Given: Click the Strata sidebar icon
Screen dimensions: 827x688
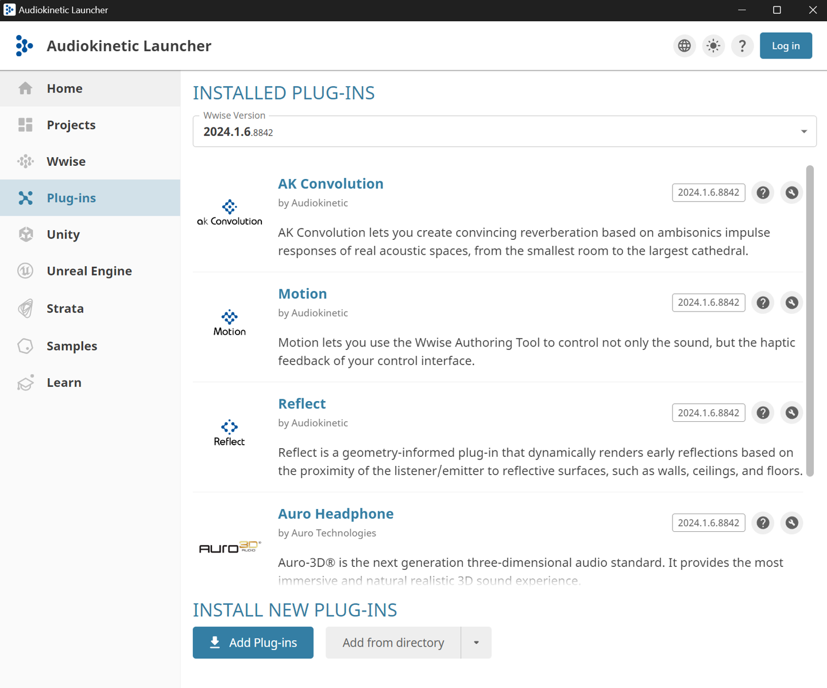Looking at the screenshot, I should tap(25, 308).
